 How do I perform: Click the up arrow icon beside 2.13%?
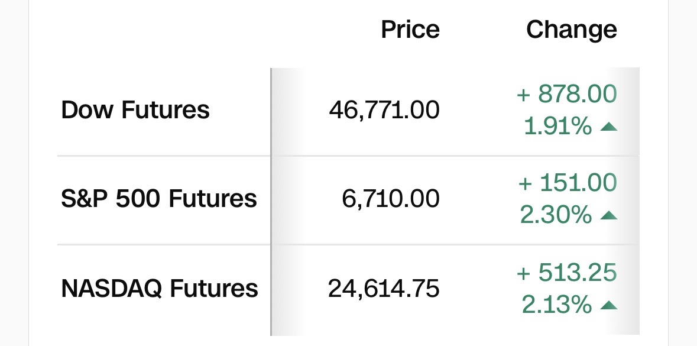pyautogui.click(x=608, y=306)
